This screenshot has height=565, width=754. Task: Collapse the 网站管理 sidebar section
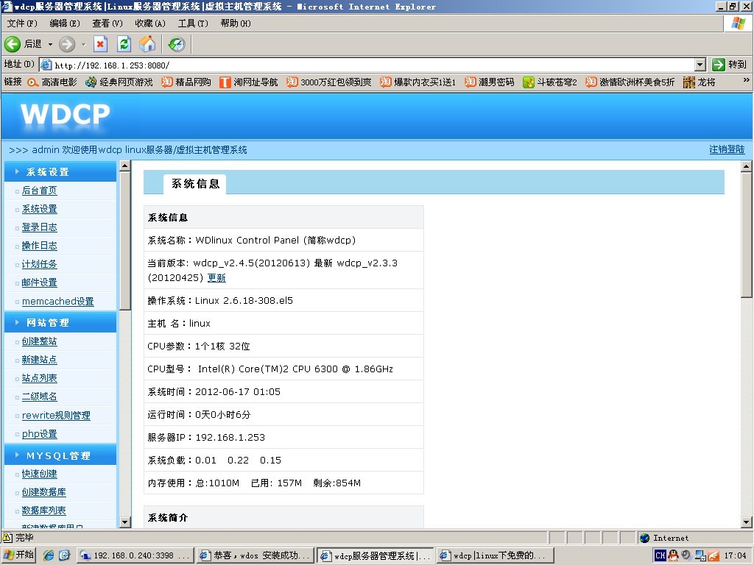pos(60,322)
